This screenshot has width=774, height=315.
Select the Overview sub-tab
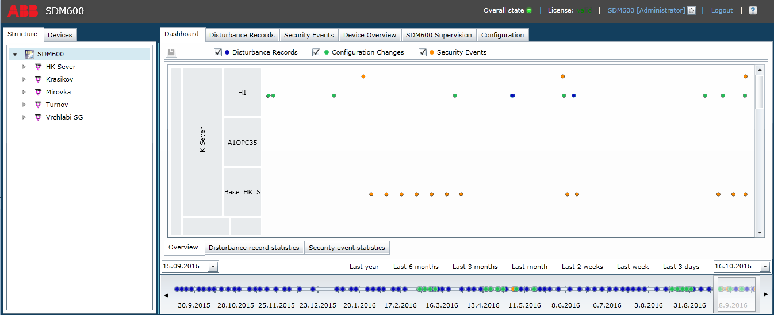(x=183, y=248)
